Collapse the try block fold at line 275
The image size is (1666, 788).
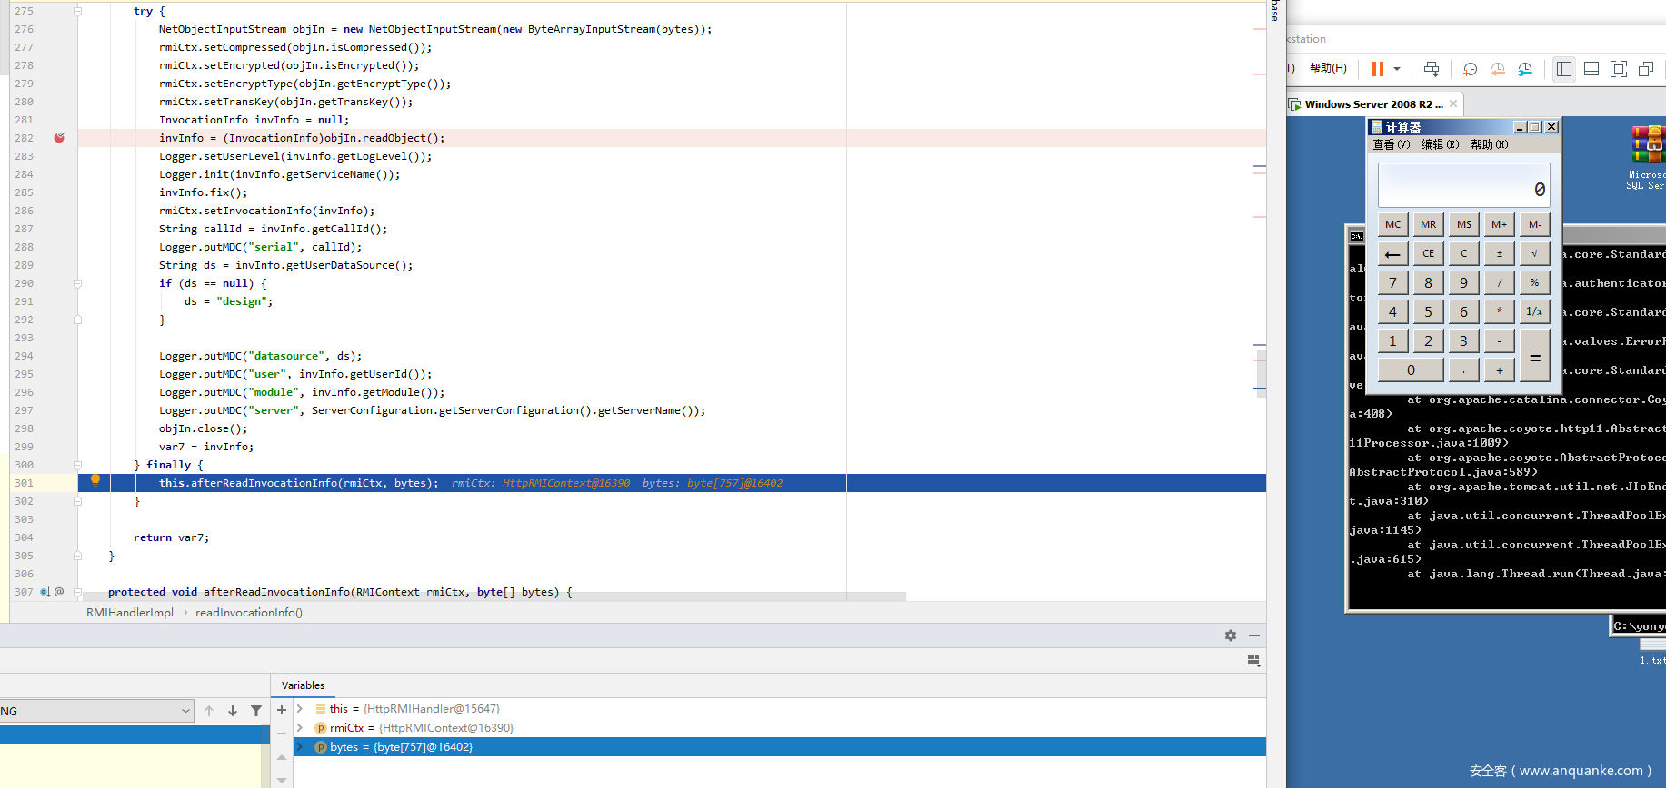point(77,11)
